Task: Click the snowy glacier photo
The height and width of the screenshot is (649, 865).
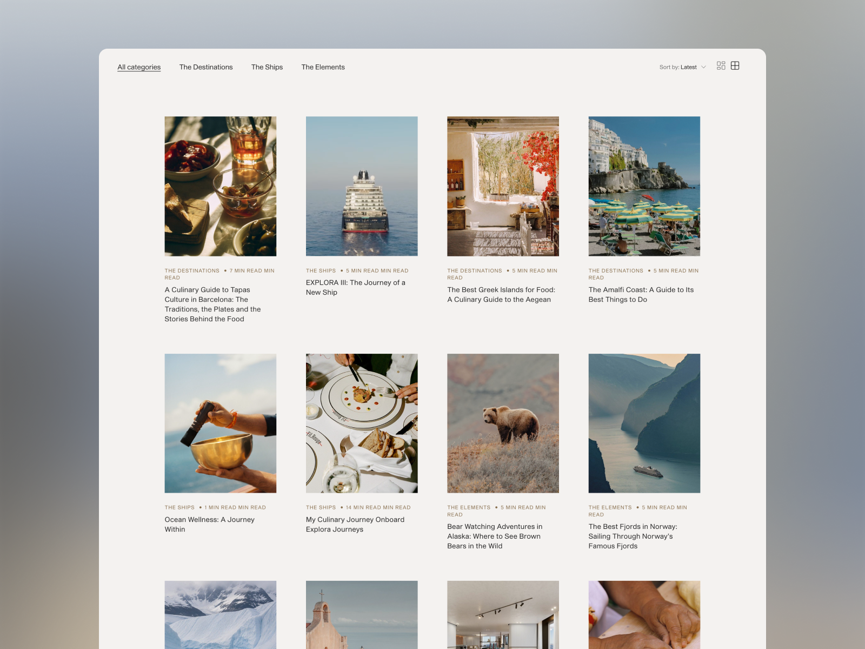Action: coord(221,615)
